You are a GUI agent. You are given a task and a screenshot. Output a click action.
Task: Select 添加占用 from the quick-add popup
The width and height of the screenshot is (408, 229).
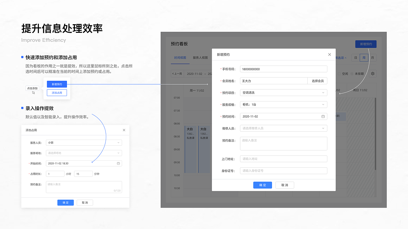pyautogui.click(x=57, y=93)
